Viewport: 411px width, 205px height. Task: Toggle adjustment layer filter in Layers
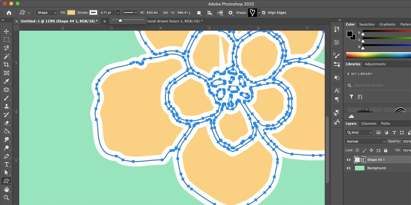(386, 133)
